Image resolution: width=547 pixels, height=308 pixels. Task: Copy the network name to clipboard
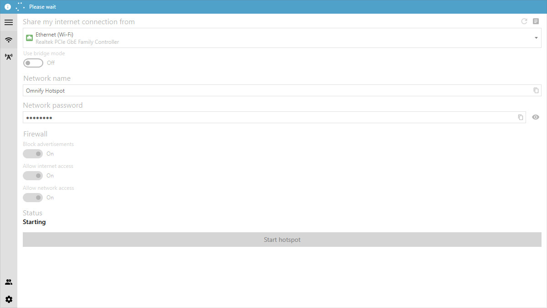[536, 90]
